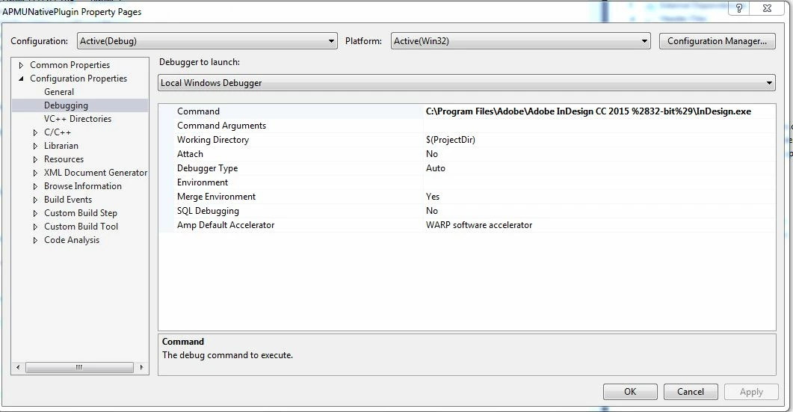Expand the Resources tree node arrow

tap(35, 159)
